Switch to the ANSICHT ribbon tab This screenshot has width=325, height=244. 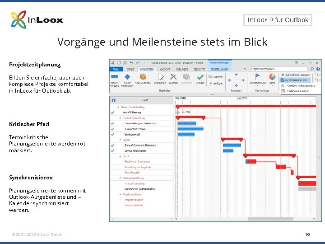click(165, 69)
